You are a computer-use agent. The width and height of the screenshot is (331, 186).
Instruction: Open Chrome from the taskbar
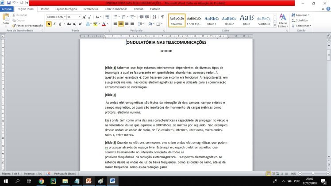[x=42, y=181]
